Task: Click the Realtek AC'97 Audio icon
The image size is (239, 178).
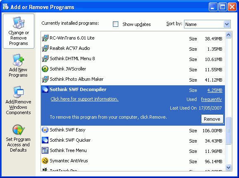Action: [45, 48]
